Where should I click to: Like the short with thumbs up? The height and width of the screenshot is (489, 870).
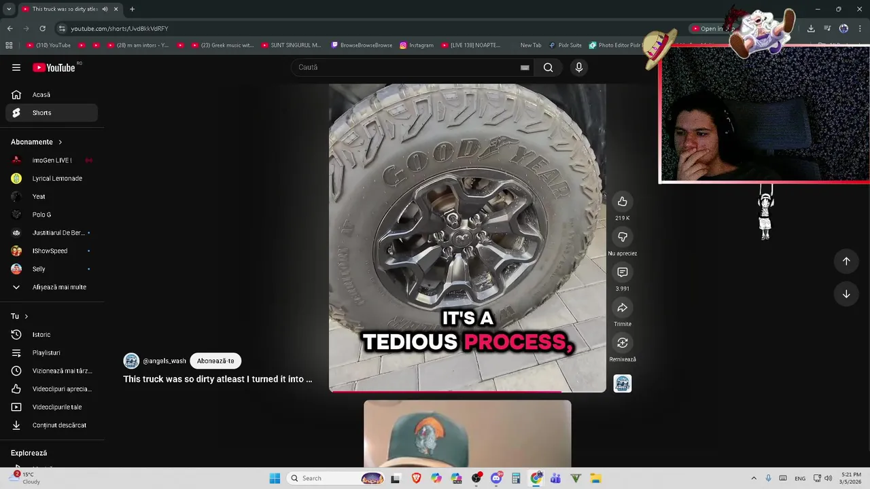tap(623, 202)
